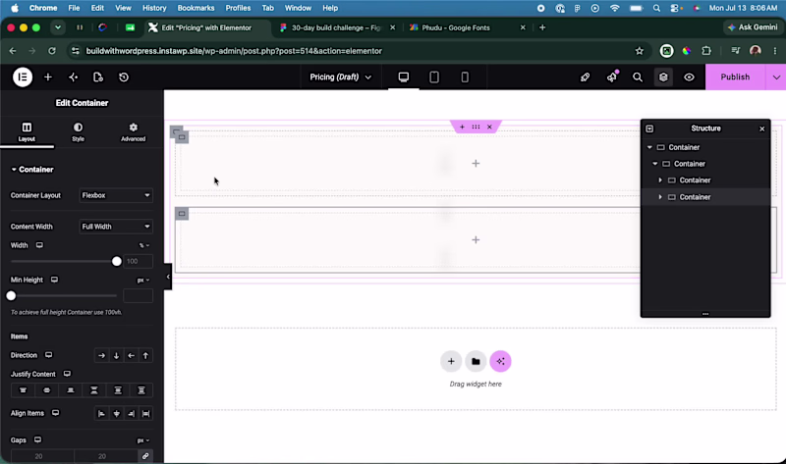Open the Bookmarks menu in menu bar
Image resolution: width=786 pixels, height=464 pixels.
196,8
